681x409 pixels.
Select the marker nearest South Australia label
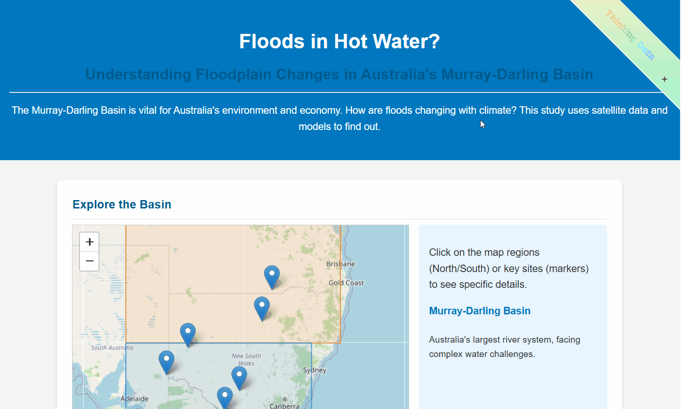pos(166,362)
